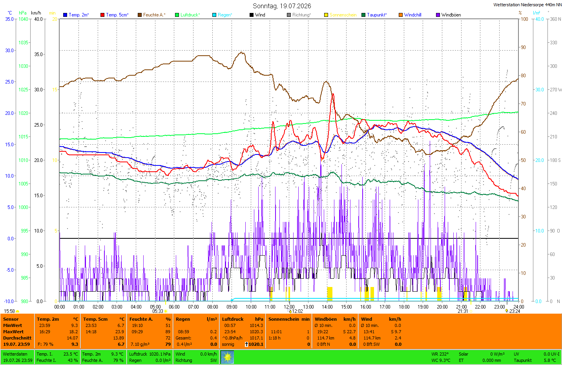Click the green Luftdruck legend marker

[x=177, y=15]
